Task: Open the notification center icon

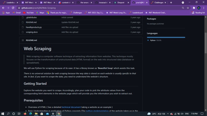Action: pos(202,114)
